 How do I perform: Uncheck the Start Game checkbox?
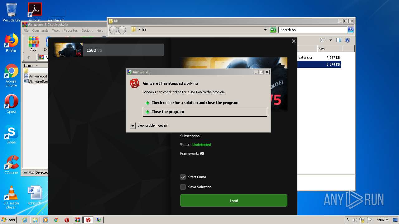pos(183,177)
